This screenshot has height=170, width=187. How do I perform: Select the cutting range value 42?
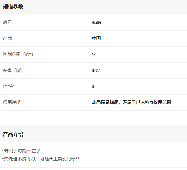point(94,54)
